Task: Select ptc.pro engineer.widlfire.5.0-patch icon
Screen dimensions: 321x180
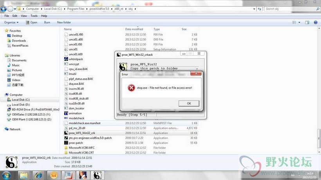Action: 66,138
